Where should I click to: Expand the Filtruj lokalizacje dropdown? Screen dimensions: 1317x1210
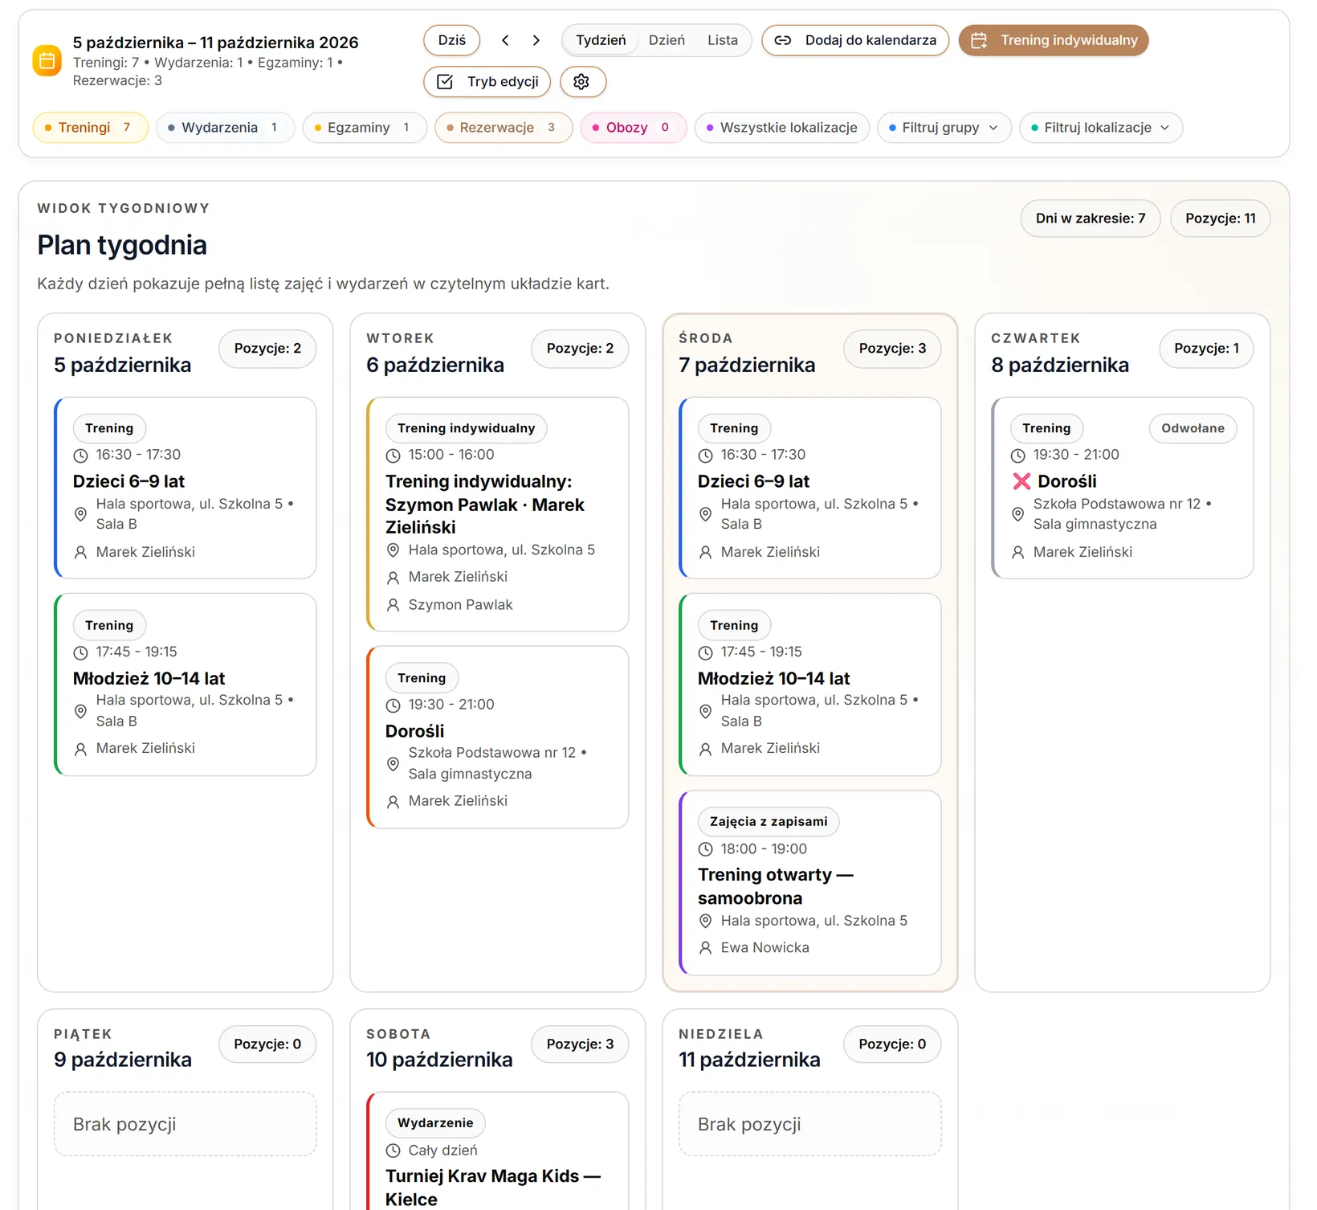coord(1101,128)
